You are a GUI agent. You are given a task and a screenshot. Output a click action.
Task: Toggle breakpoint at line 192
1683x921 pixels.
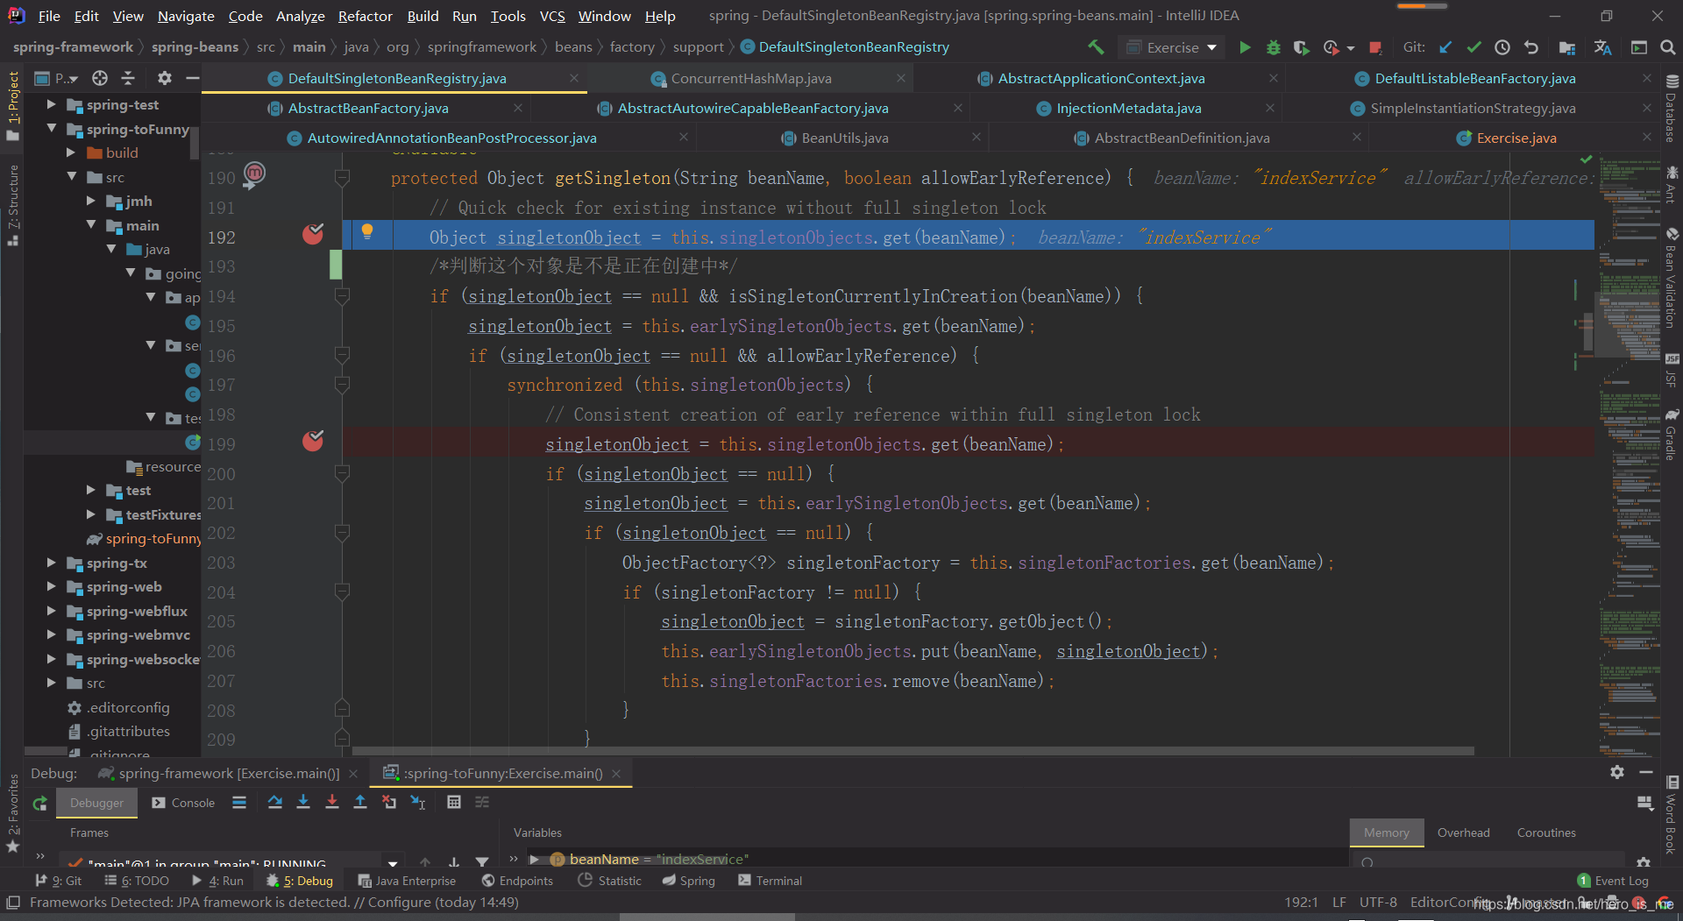tap(313, 234)
